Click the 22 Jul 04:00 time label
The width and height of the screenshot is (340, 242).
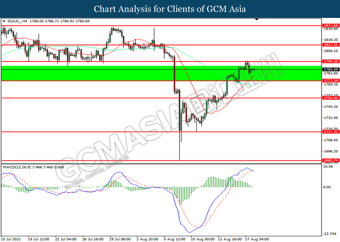(x=66, y=239)
